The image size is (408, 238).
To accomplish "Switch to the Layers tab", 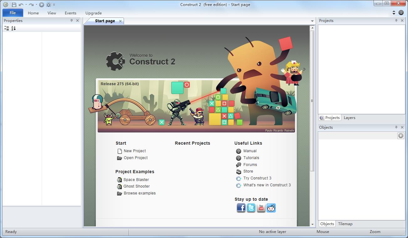I will click(349, 118).
